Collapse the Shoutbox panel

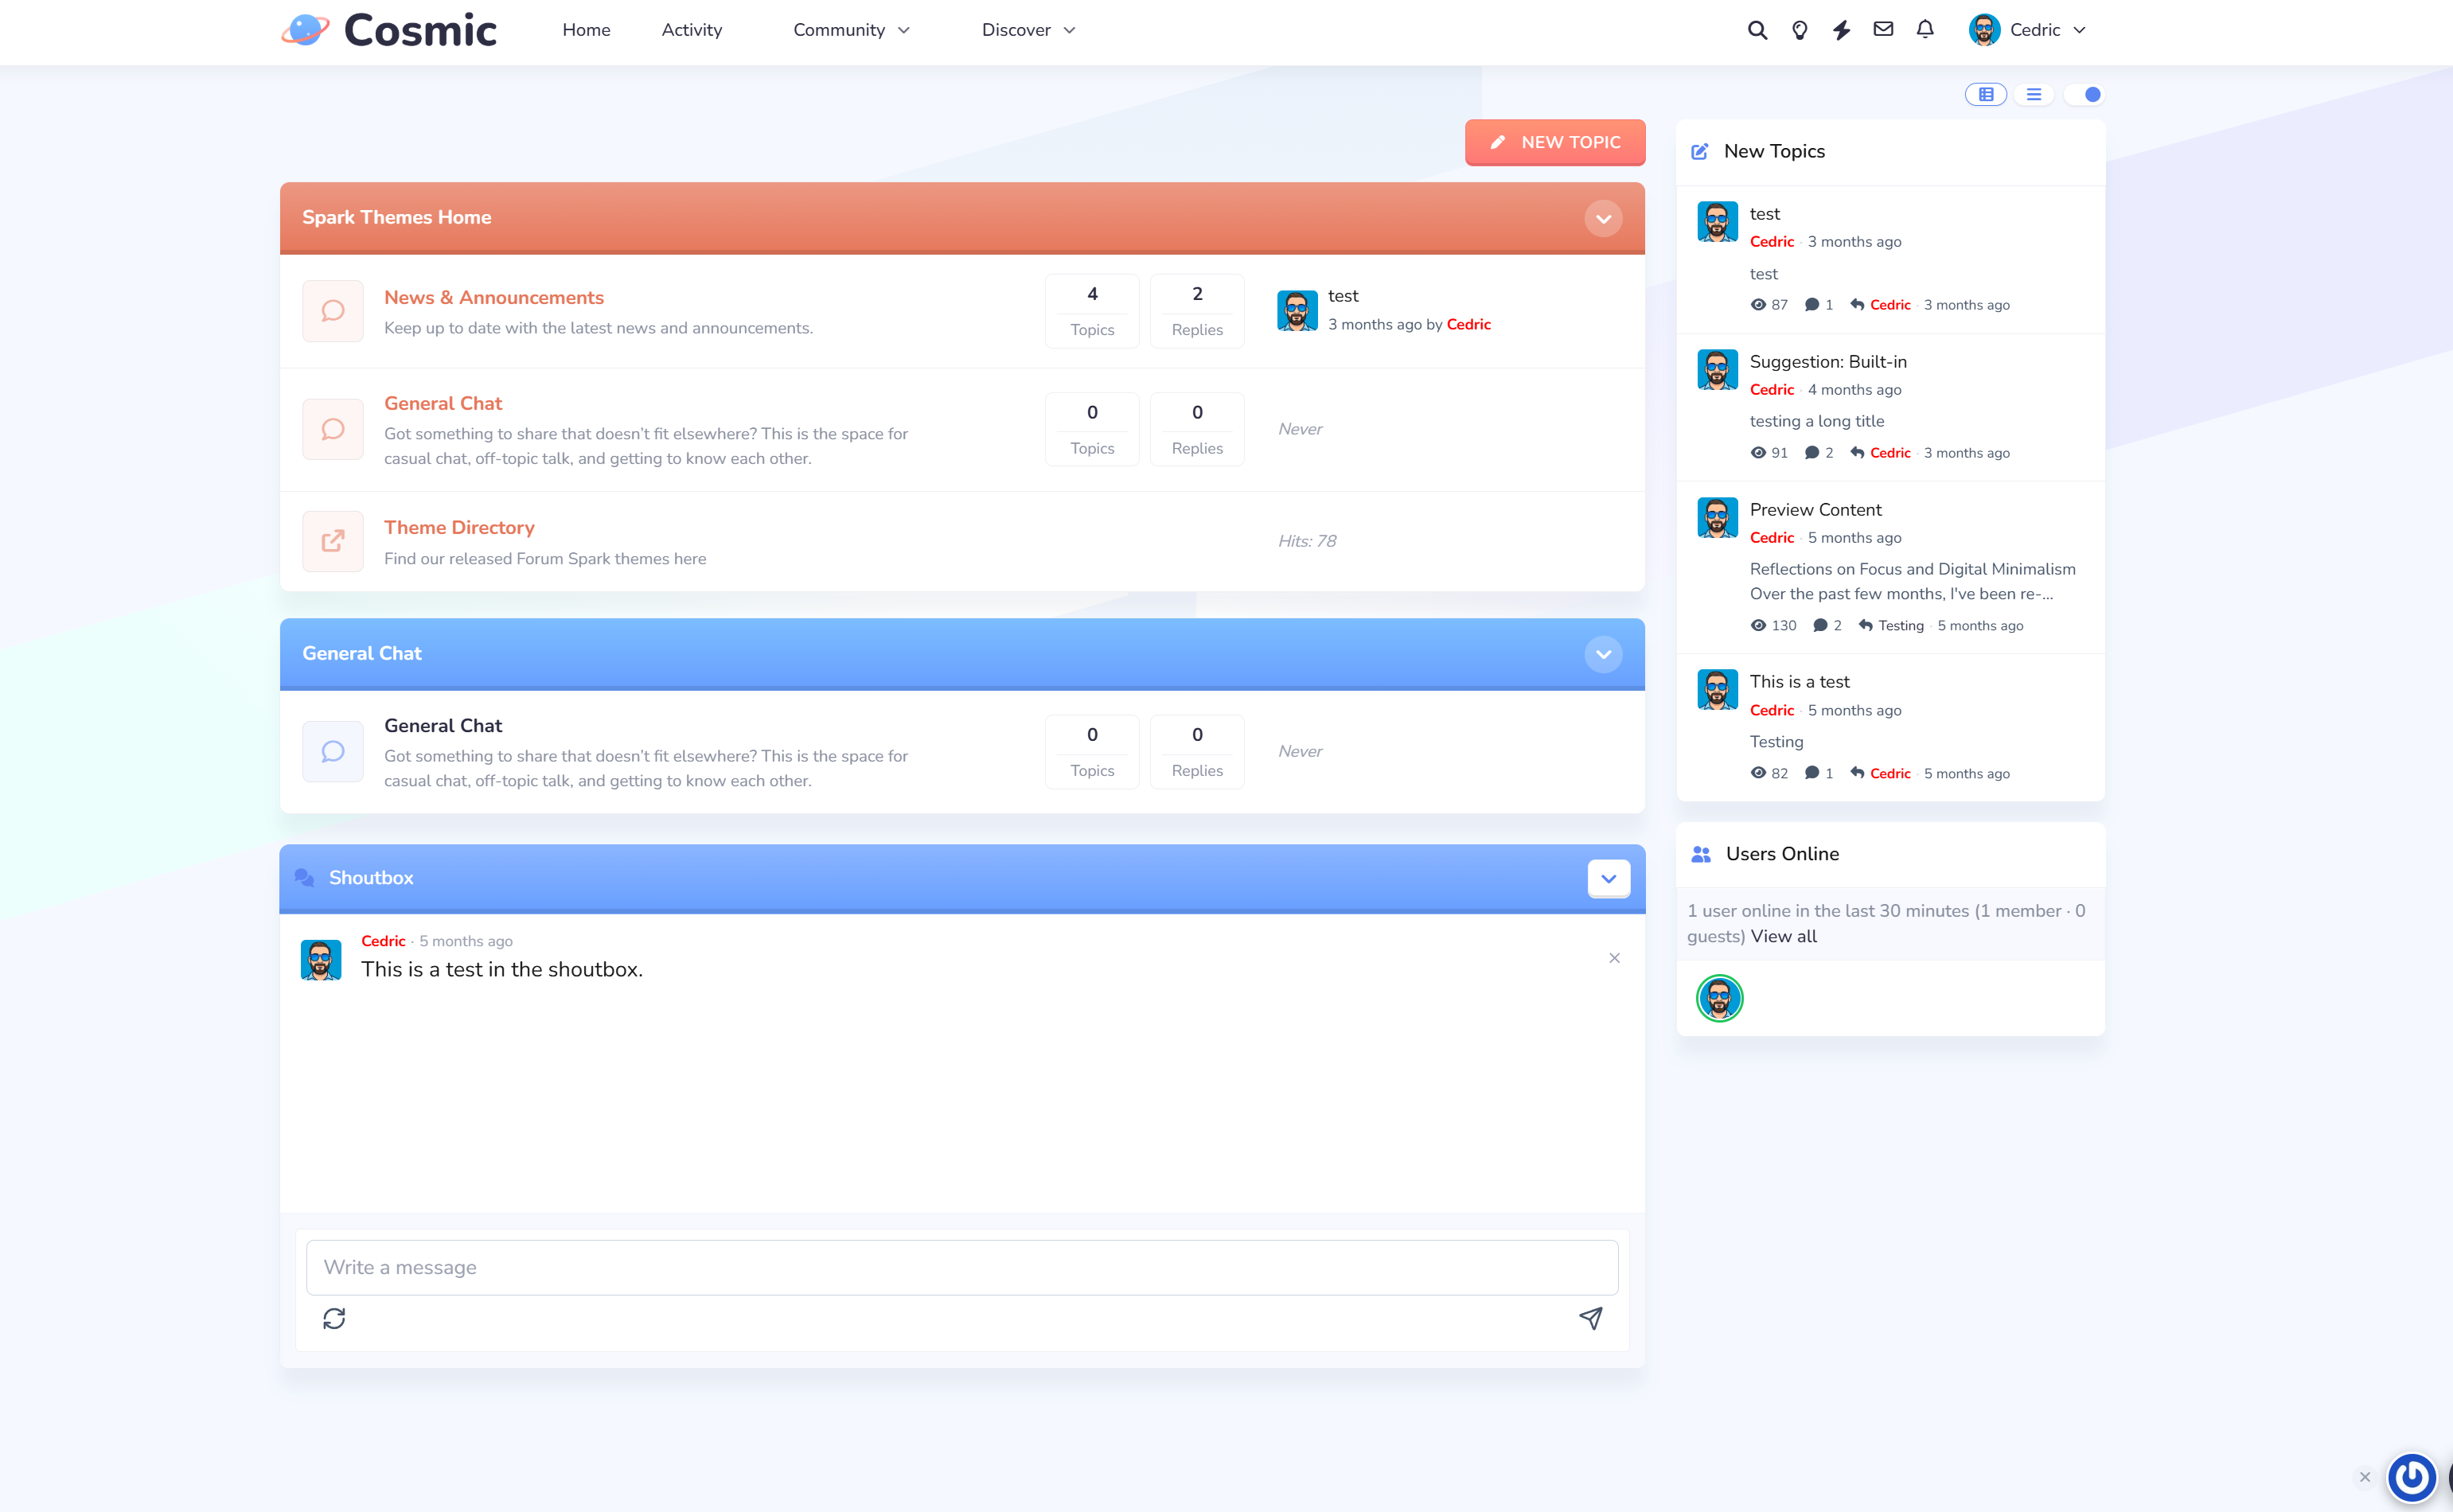click(1608, 878)
